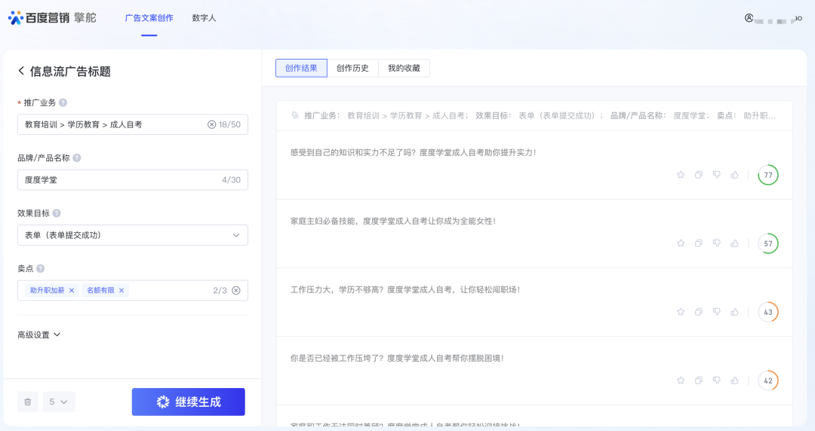
Task: Clear all selling points in 卖点 field
Action: click(236, 290)
